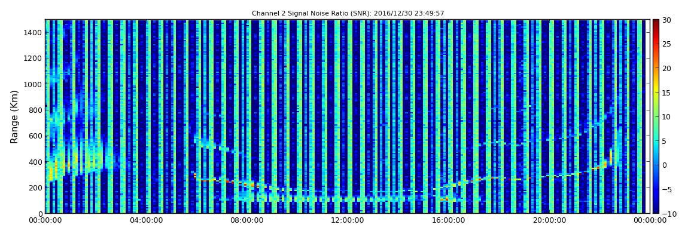The width and height of the screenshot is (688, 243).
Task: Click the colorbar value 20
Action: 666,68
